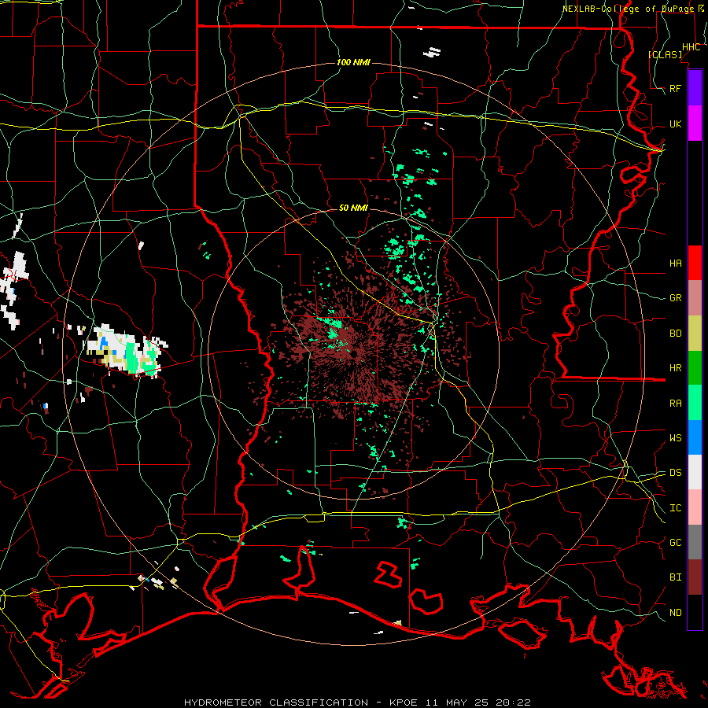Viewport: 708px width, 708px height.
Task: Click the '100 NMI' range ring label
Action: pyautogui.click(x=353, y=62)
